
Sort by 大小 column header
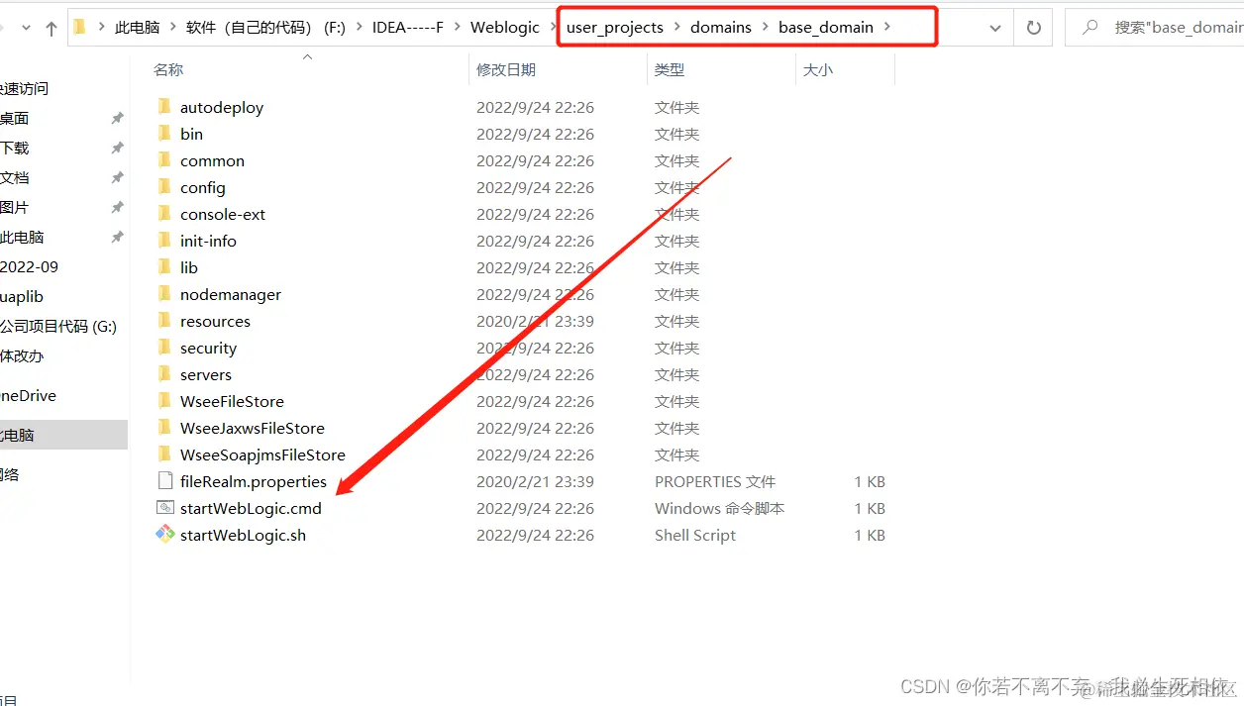pos(818,69)
